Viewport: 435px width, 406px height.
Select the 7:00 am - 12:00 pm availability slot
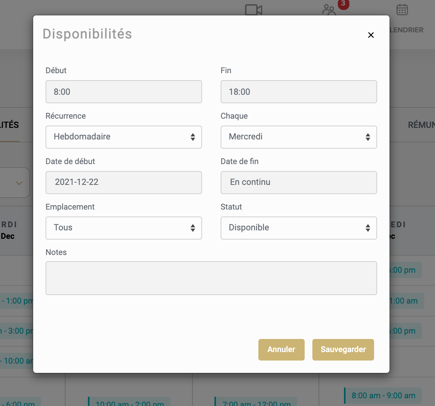[x=256, y=403]
